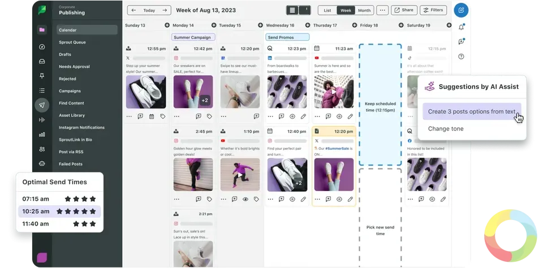Open ellipsis menu on Monday 2:45 pm post
543x268 pixels.
[176, 199]
